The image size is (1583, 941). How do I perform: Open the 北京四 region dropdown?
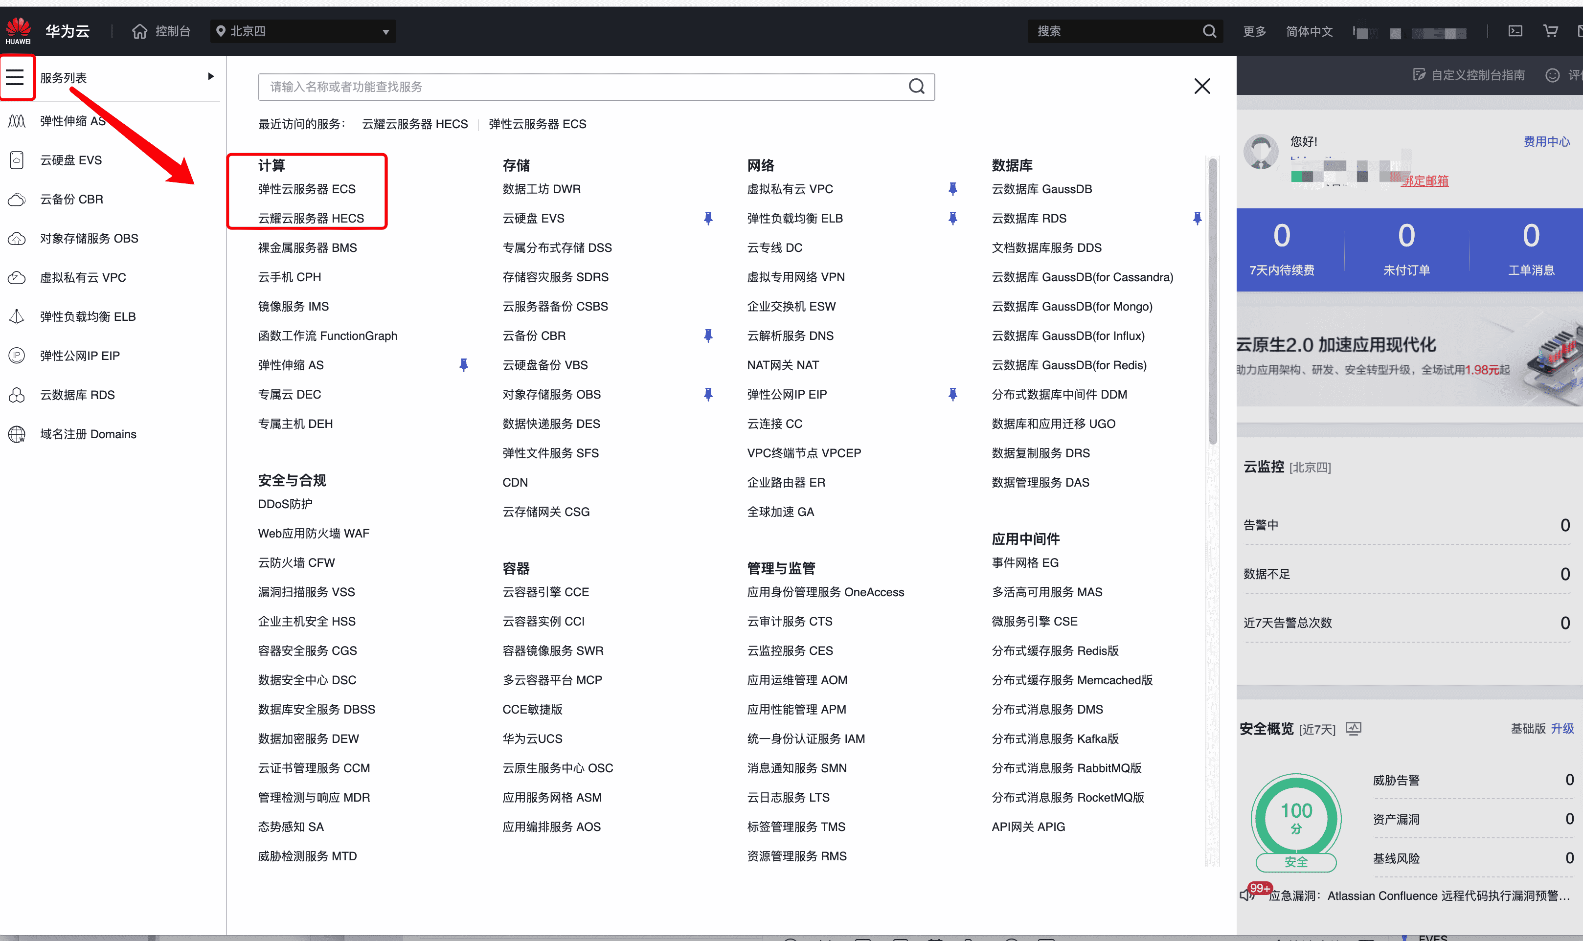point(303,31)
